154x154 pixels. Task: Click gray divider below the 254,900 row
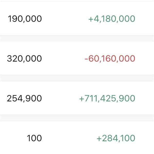point(77,118)
